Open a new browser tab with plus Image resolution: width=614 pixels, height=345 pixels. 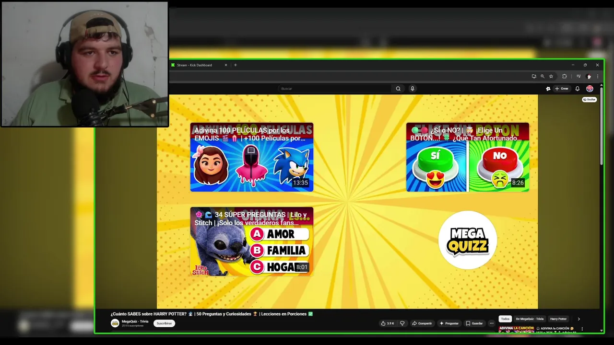point(235,65)
